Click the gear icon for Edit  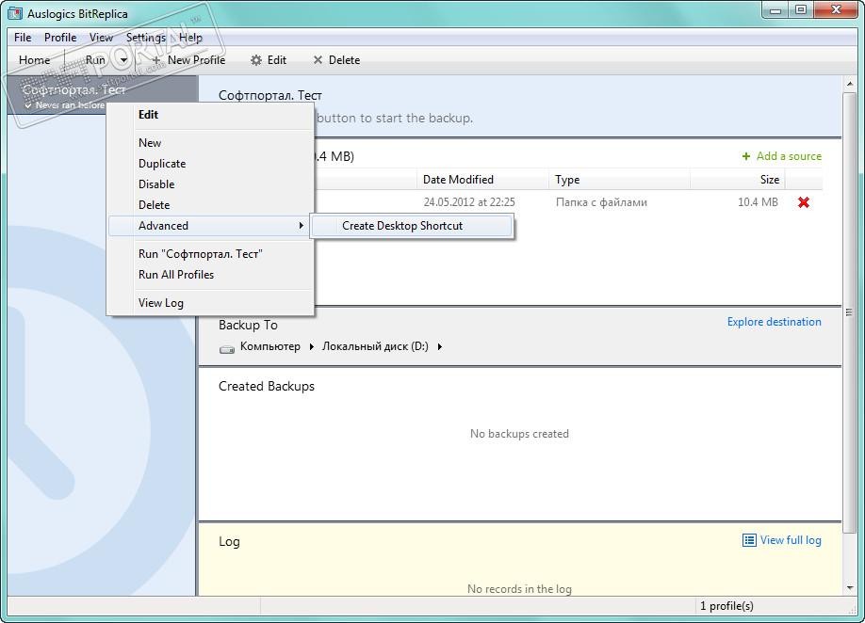256,60
